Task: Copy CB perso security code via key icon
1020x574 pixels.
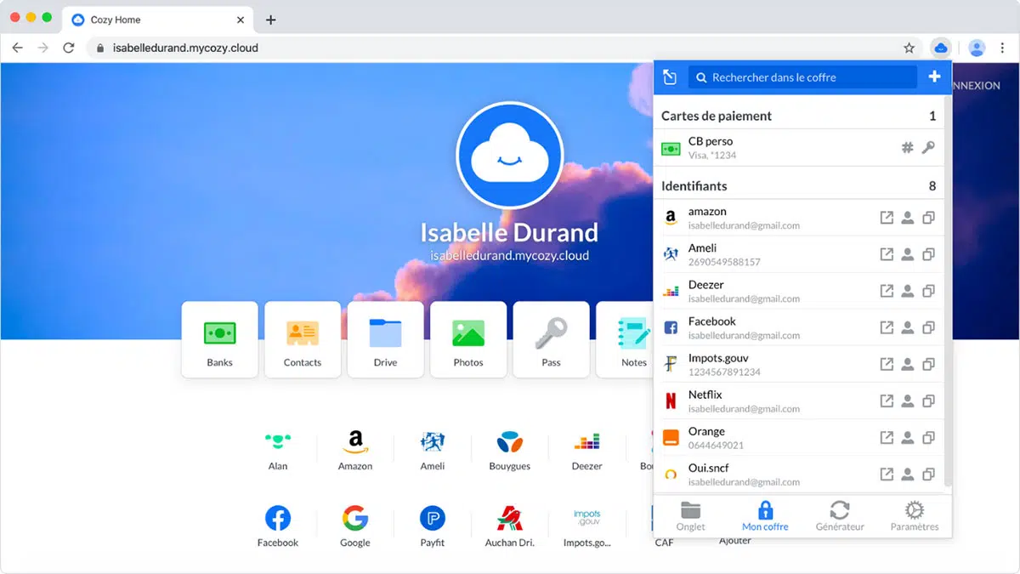Action: (x=928, y=148)
